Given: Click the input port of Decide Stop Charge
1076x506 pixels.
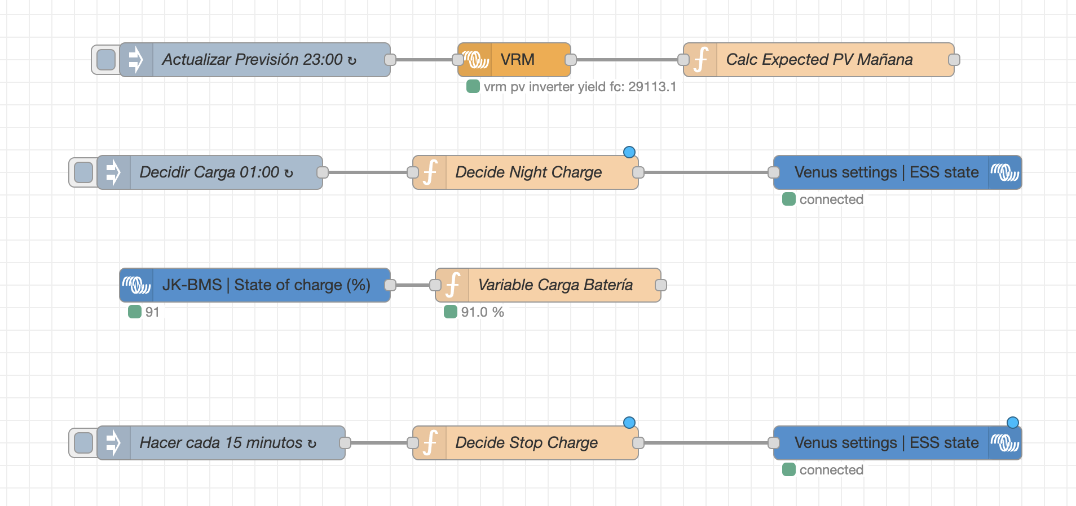Looking at the screenshot, I should [413, 443].
